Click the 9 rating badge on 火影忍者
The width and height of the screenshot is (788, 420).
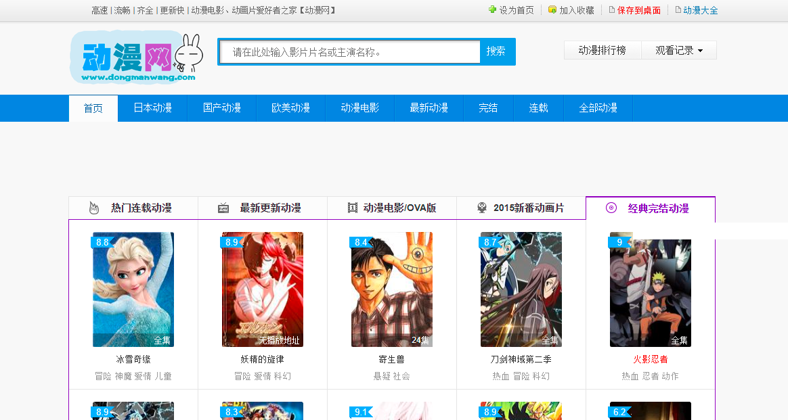pyautogui.click(x=619, y=242)
